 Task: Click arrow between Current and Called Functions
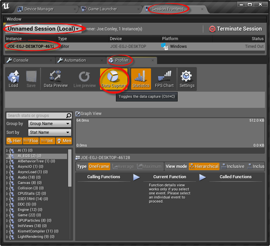click(202, 177)
